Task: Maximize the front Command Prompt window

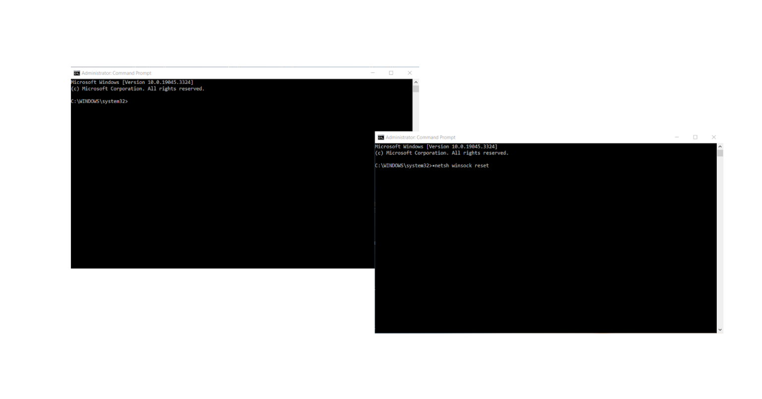Action: tap(695, 137)
